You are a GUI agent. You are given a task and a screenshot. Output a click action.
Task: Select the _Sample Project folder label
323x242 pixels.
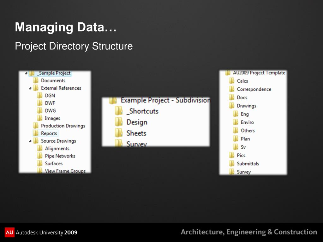coord(54,73)
